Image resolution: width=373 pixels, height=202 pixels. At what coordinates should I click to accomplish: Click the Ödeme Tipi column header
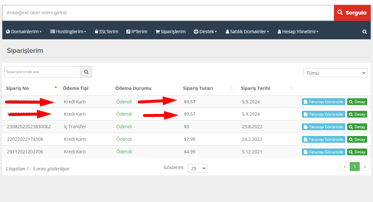click(76, 88)
